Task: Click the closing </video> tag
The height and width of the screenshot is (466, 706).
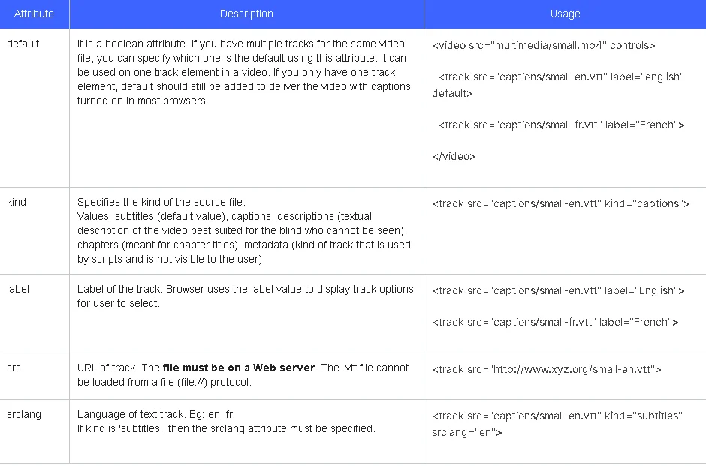Action: (x=454, y=156)
